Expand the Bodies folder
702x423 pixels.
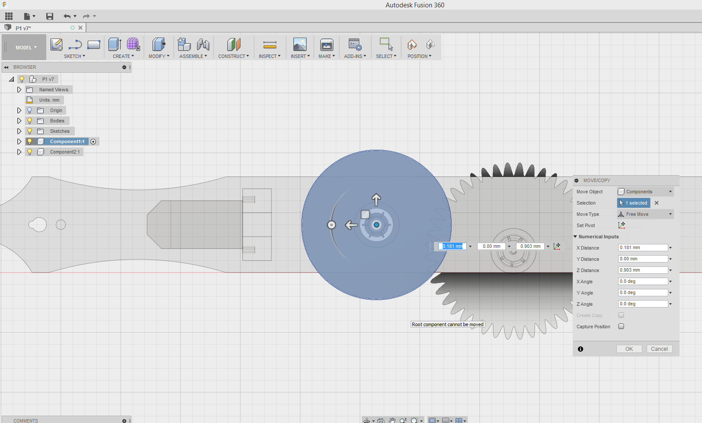(19, 121)
